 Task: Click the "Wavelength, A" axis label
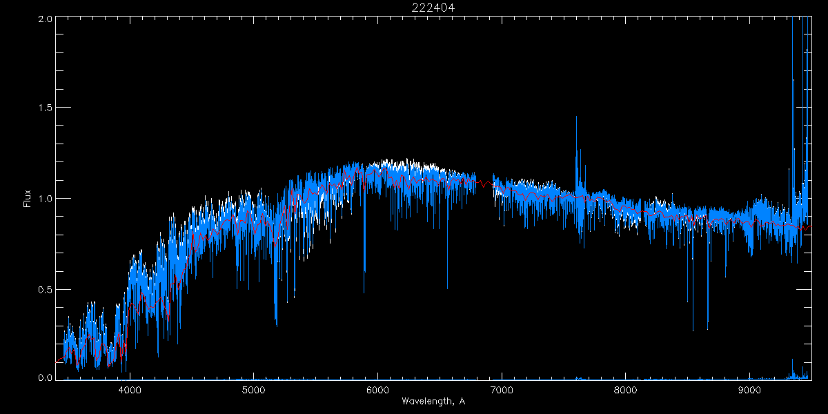coord(433,401)
